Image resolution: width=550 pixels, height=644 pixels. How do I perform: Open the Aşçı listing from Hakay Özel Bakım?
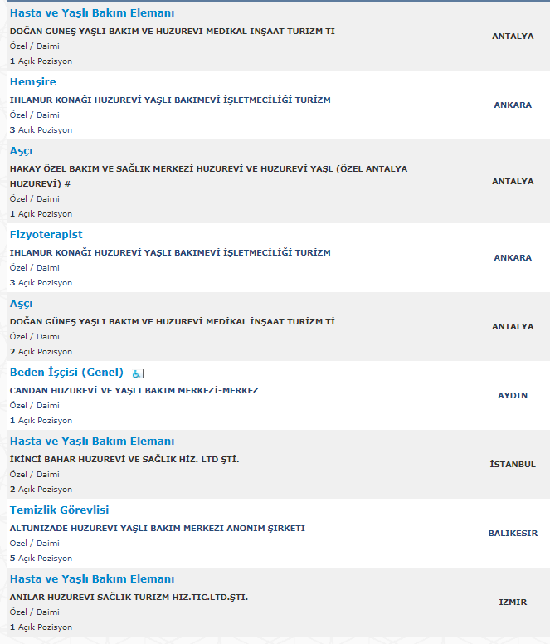[21, 151]
